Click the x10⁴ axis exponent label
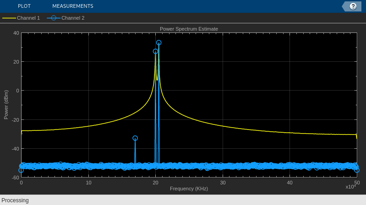The width and height of the screenshot is (366, 205). pos(350,187)
